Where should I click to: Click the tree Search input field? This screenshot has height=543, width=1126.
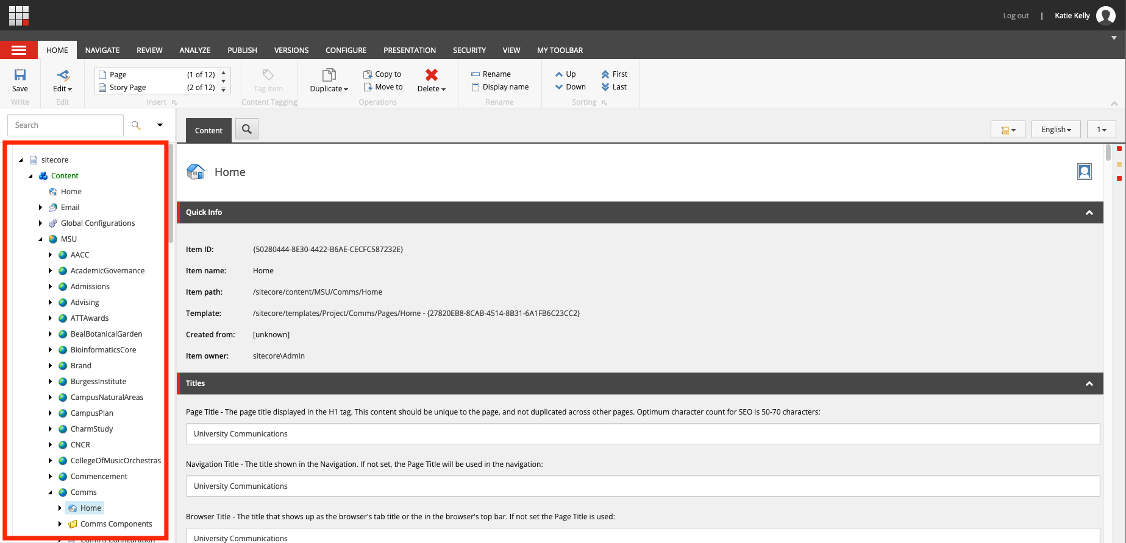(x=65, y=125)
